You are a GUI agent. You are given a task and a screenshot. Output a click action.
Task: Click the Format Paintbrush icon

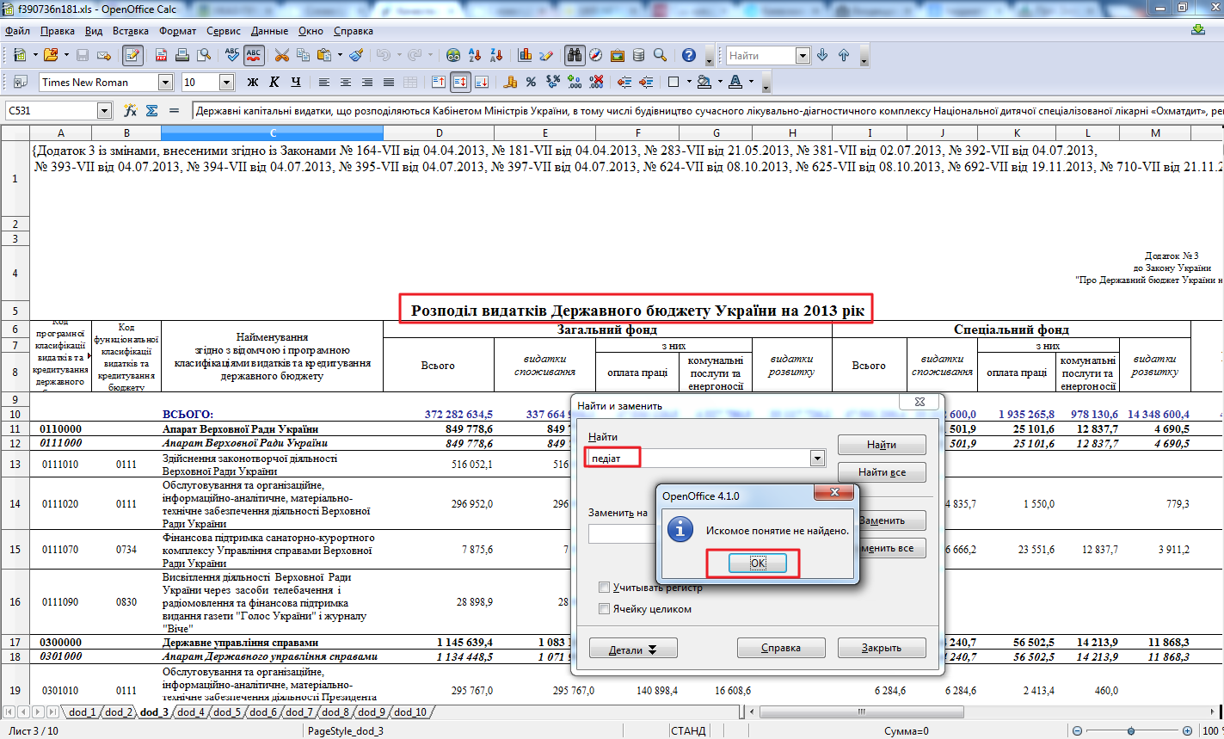356,55
